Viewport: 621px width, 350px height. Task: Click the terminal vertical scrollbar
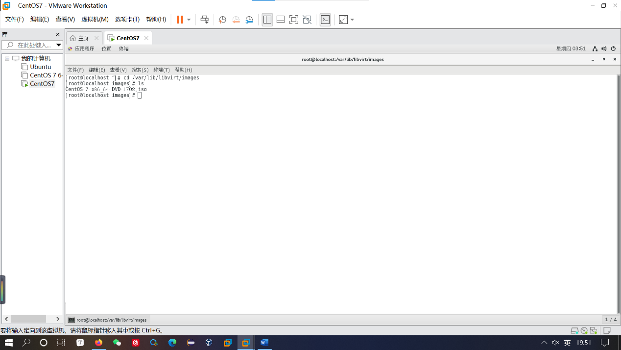pos(619,194)
